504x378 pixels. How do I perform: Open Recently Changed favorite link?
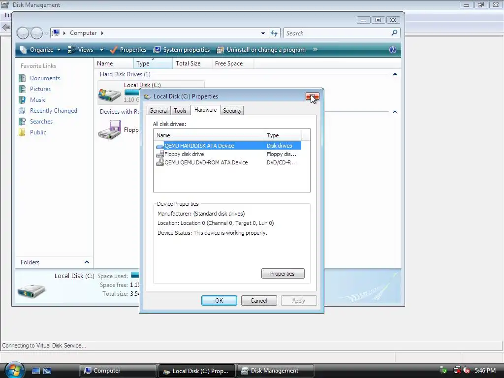[x=53, y=111]
